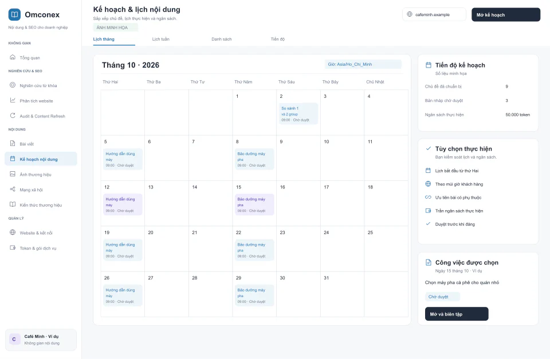Click the Ảnh thương hiệu image icon

coord(13,174)
